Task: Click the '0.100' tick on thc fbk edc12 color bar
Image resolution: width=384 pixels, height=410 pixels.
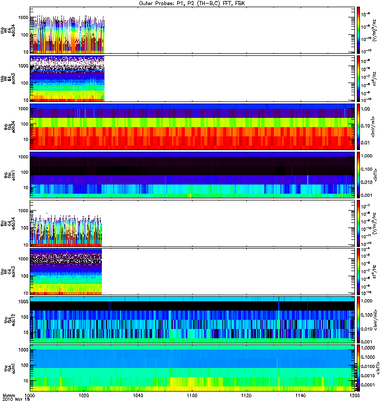Action: pyautogui.click(x=367, y=315)
